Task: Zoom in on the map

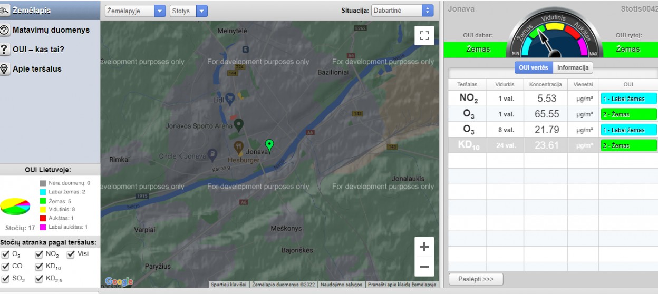Action: [424, 247]
